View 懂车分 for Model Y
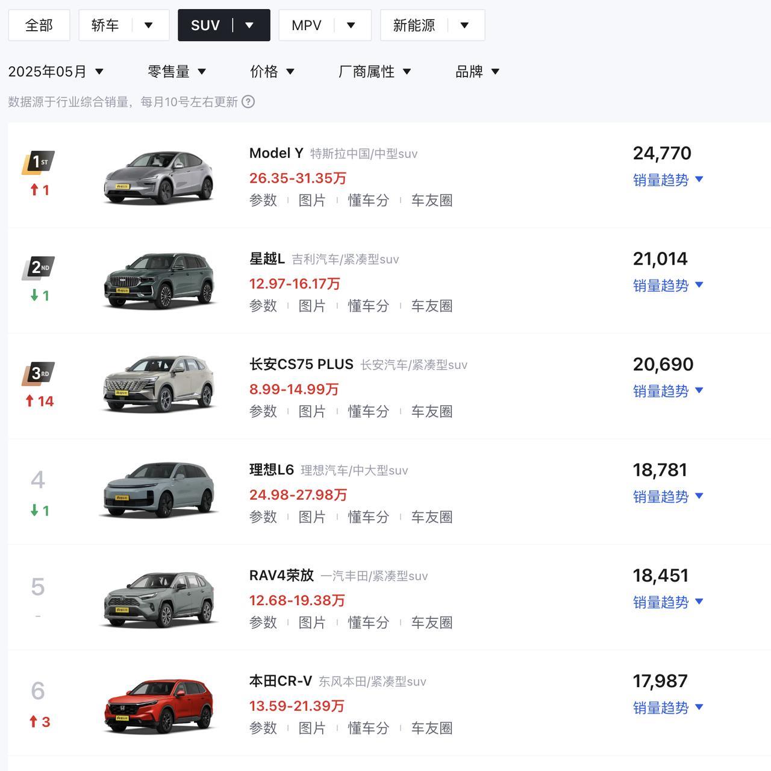 click(369, 200)
